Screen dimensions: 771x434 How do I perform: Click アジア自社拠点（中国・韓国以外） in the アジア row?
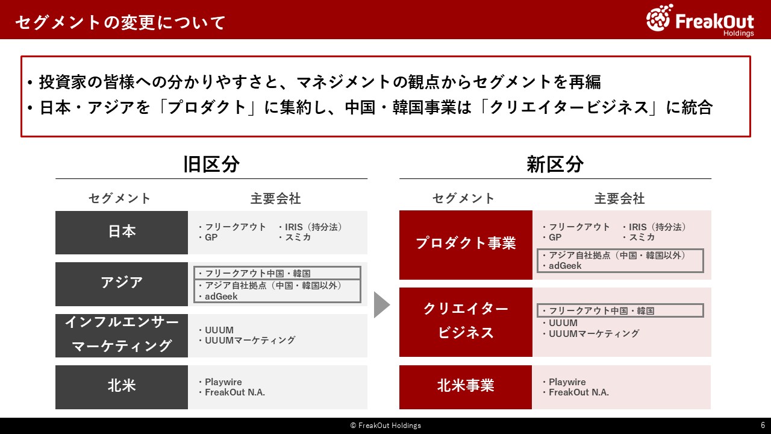273,286
